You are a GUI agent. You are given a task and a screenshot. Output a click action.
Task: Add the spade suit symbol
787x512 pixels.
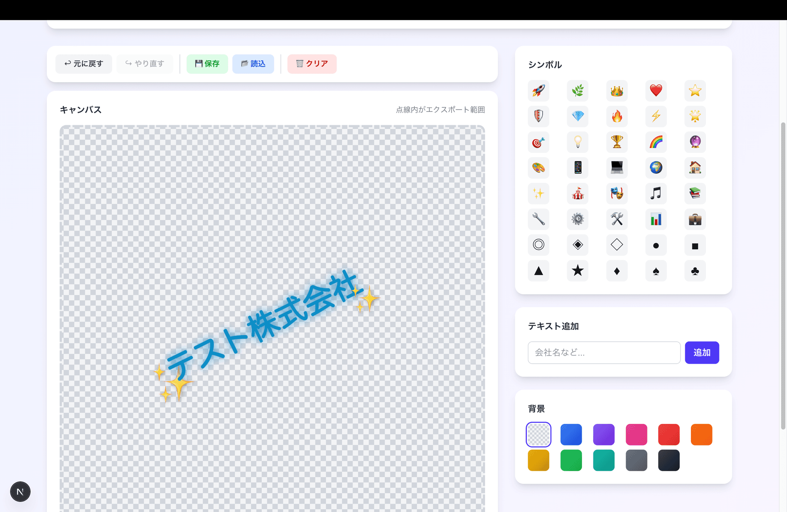click(656, 271)
